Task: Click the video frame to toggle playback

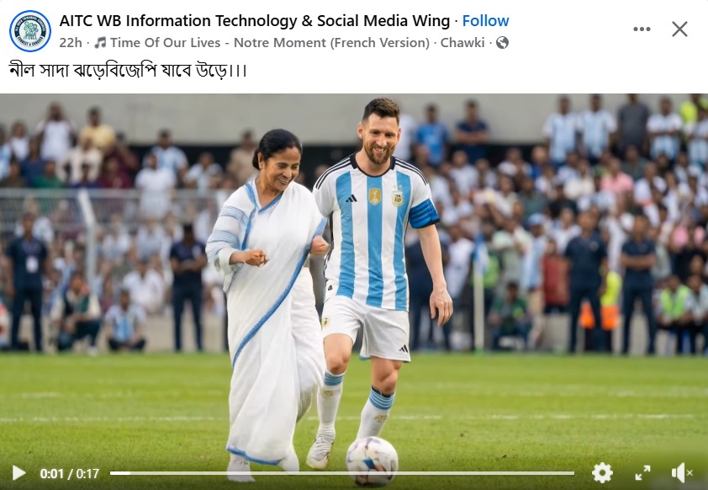Action: (x=354, y=271)
